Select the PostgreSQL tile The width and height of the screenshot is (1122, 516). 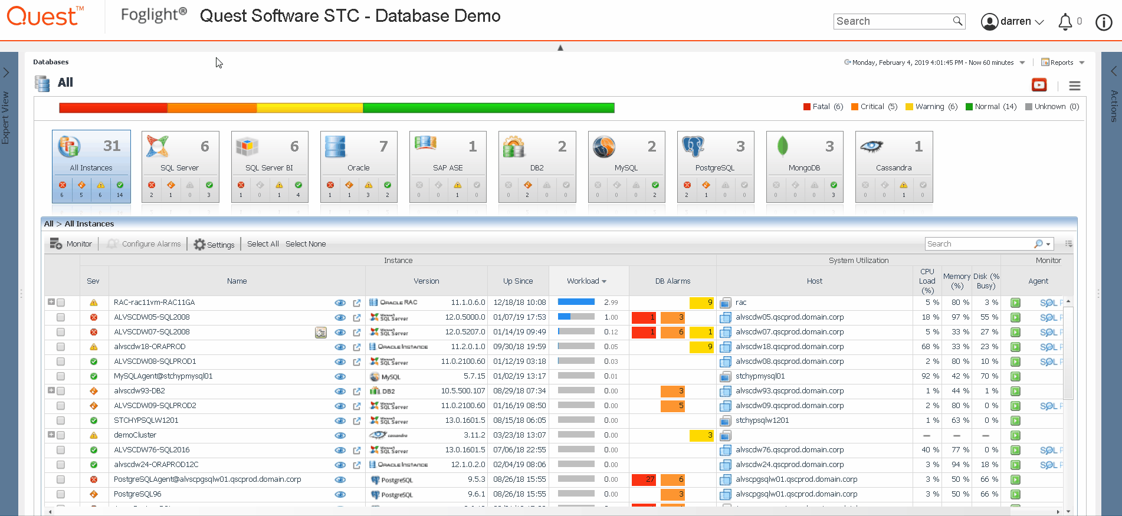pos(716,166)
